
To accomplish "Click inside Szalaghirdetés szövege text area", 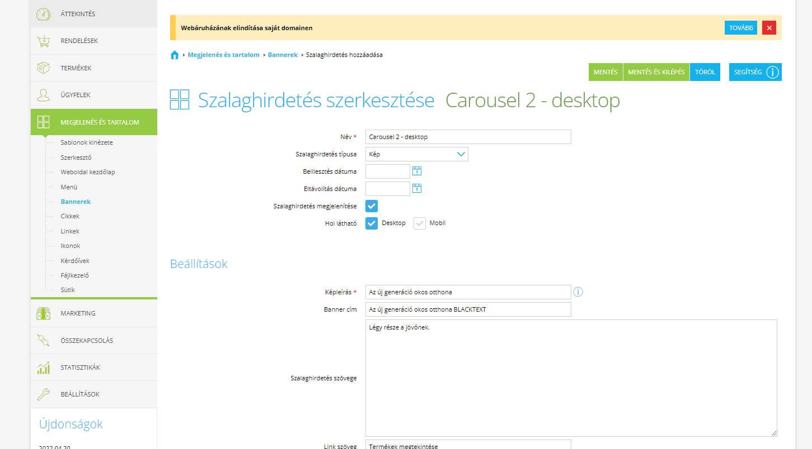I will (x=571, y=378).
